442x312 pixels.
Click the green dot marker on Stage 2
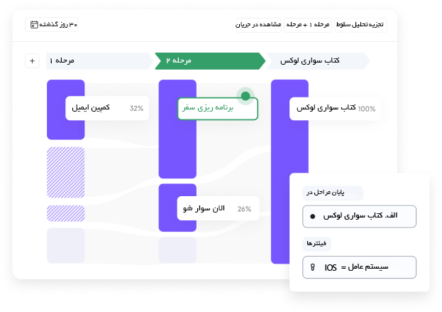pos(245,96)
